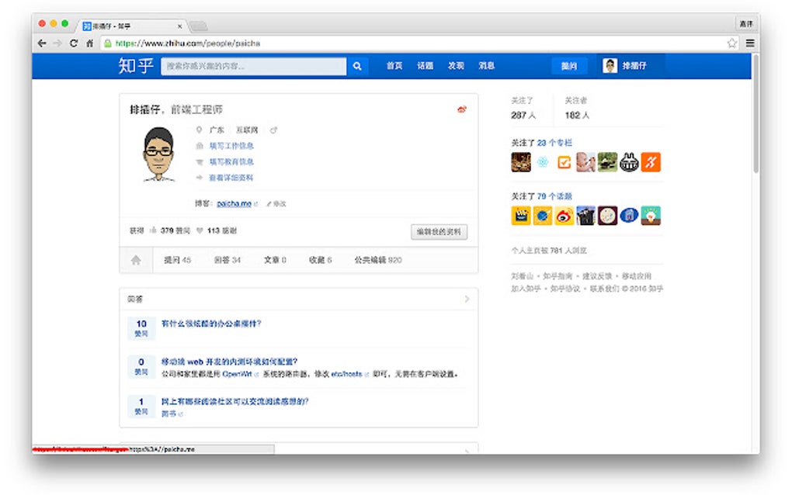Go back with the browser back arrow
Screen dimensions: 792x495
click(x=42, y=43)
